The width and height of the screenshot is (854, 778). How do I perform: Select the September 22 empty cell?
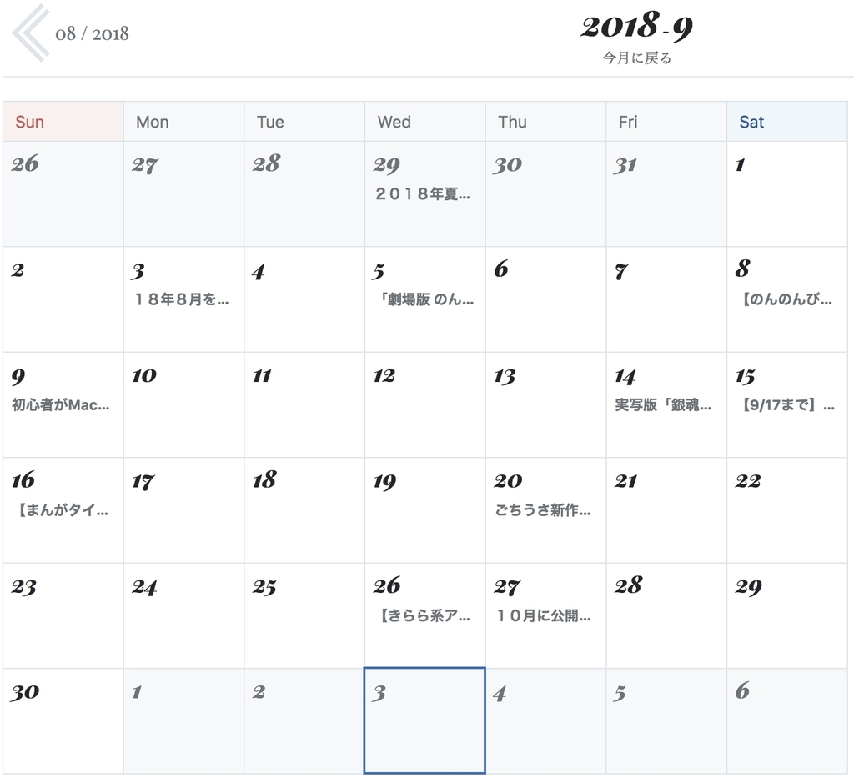click(x=786, y=509)
